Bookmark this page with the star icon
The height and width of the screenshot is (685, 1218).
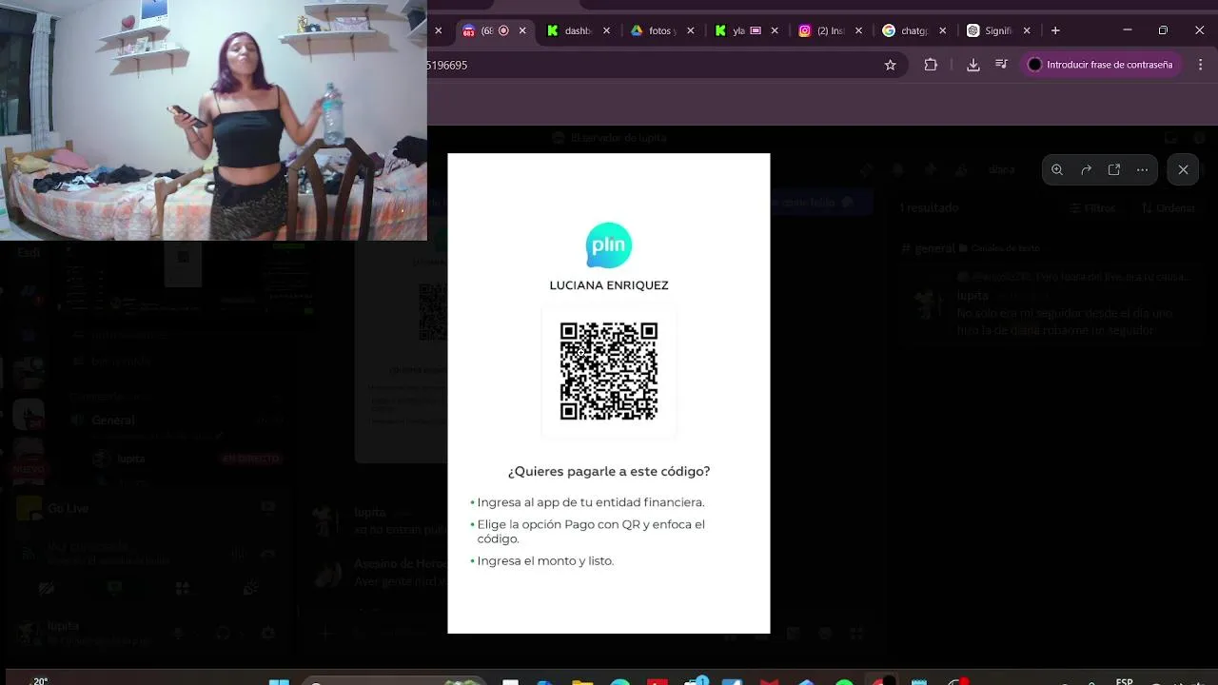tap(891, 65)
